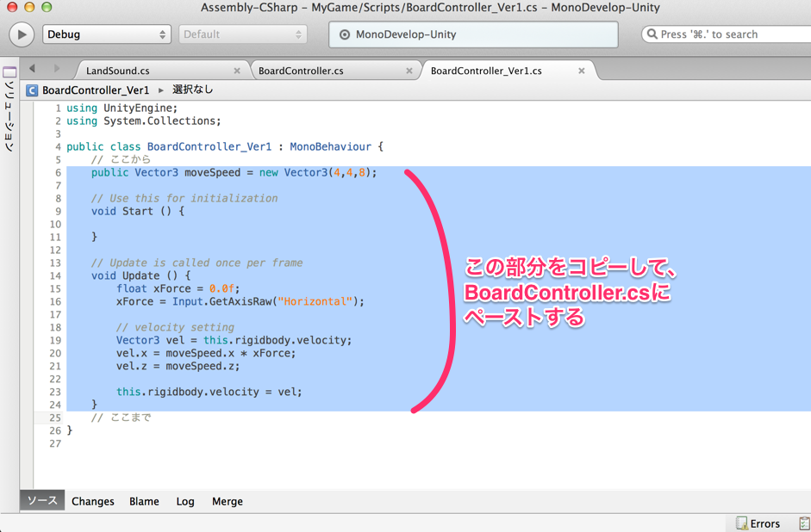Screen dimensions: 811x532
Task: Open the Debug configuration dropdown
Action: (107, 34)
